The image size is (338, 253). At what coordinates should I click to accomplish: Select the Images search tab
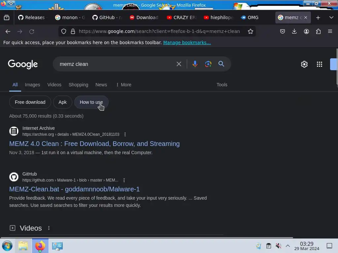click(32, 85)
